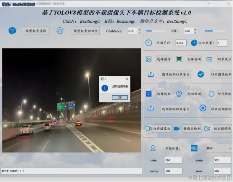
Task: Click the location pin target position icon
Action: pos(153,148)
